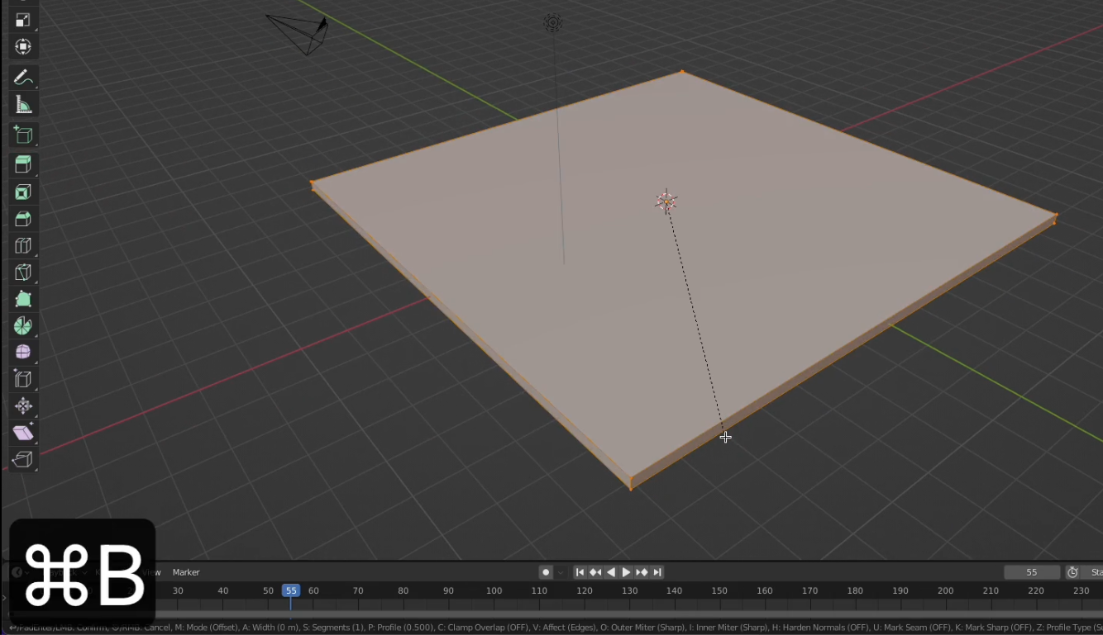
Task: Jump to the timeline start frame
Action: tap(580, 572)
